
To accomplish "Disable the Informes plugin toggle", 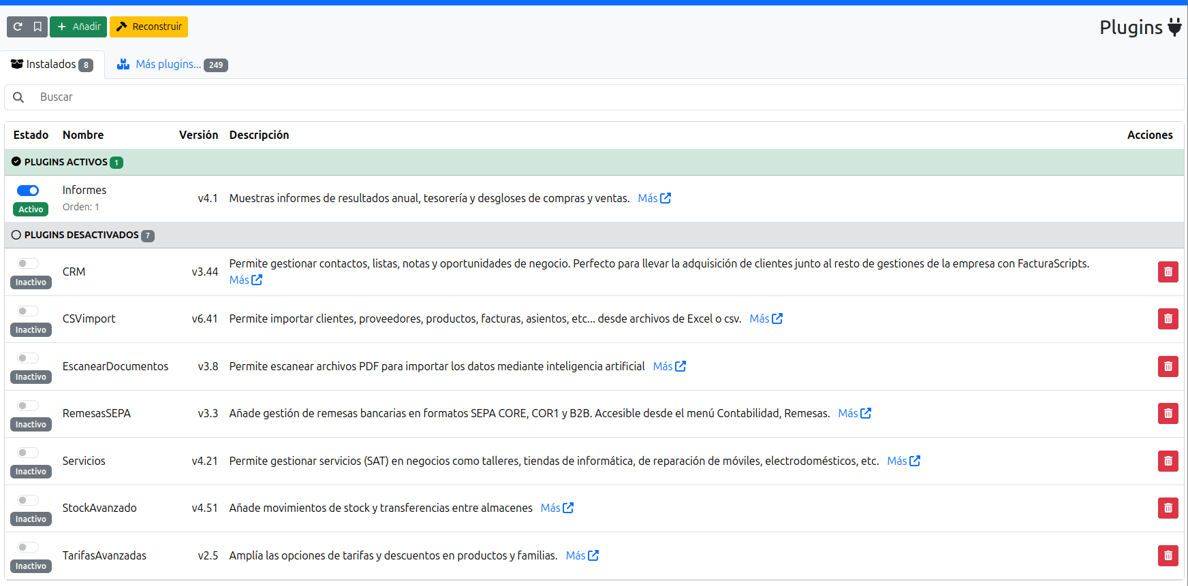I will tap(28, 191).
